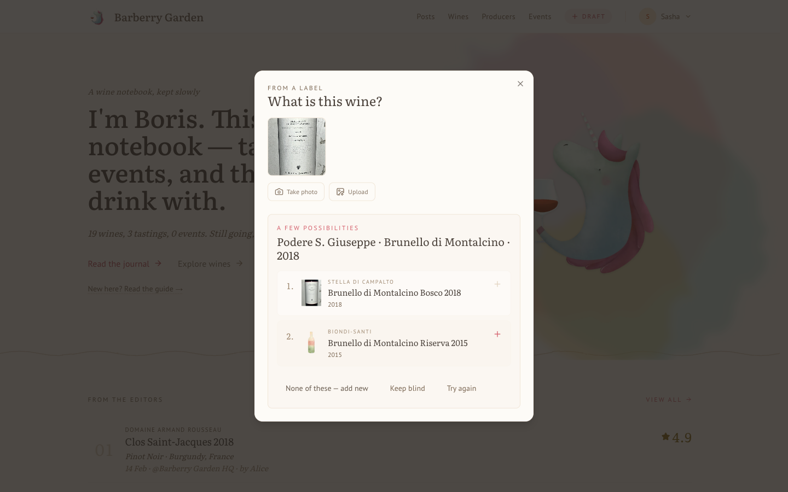Click the camera icon in Take photo
Image resolution: width=788 pixels, height=492 pixels.
tap(279, 192)
